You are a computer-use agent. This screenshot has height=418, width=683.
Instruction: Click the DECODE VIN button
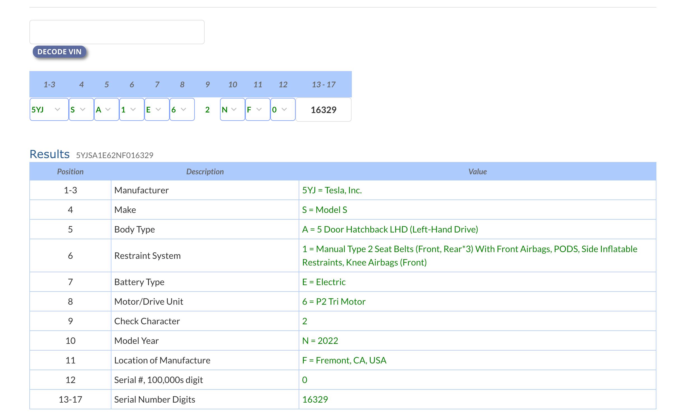click(59, 52)
